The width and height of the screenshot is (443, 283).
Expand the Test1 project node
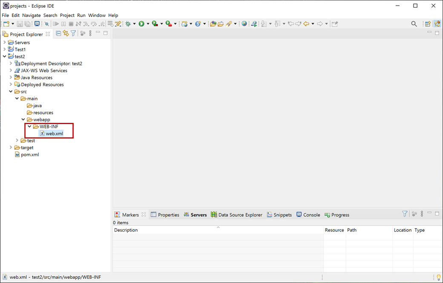tap(5, 49)
